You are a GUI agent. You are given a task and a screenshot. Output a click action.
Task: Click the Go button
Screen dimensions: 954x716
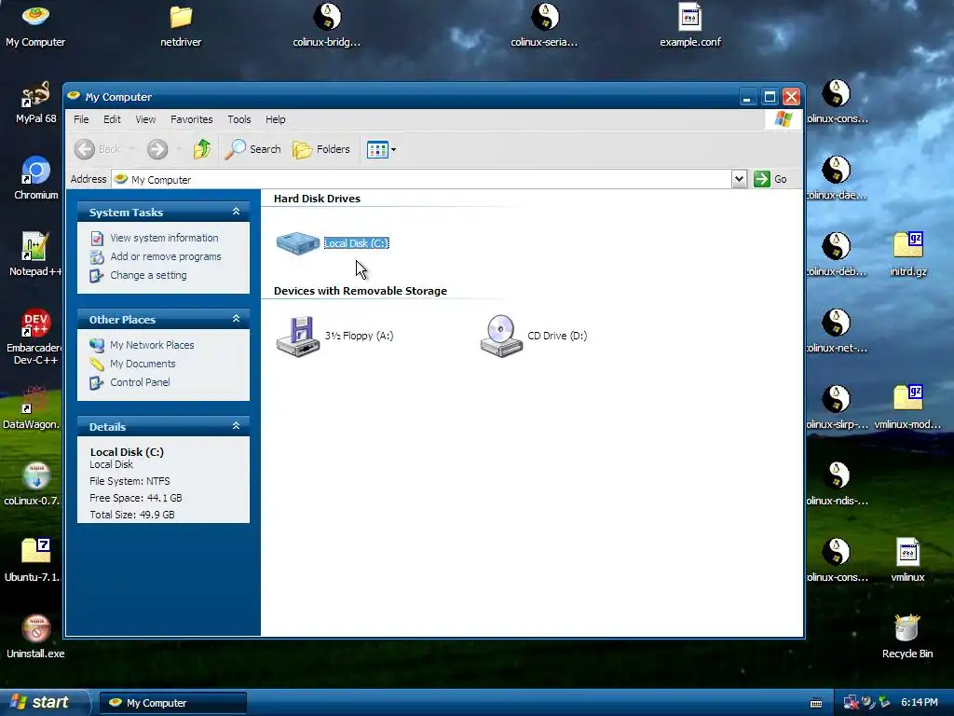point(770,179)
